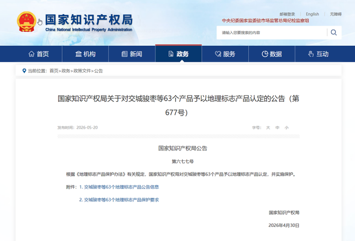The width and height of the screenshot is (355, 241).
Task: Click the 字号 label
Action: coord(256,128)
